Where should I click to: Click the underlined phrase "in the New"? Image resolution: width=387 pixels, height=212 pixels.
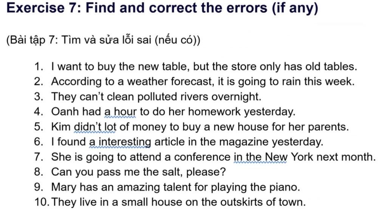260,157
